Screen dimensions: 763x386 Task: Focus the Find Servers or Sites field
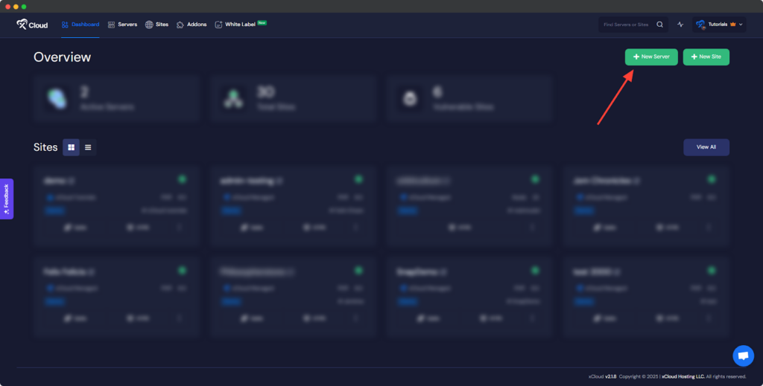coord(626,25)
